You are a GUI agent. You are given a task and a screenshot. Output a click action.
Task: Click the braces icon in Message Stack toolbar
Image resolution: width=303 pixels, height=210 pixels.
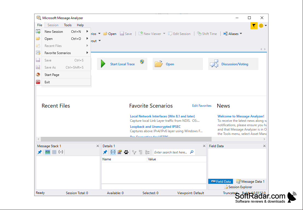(61, 152)
